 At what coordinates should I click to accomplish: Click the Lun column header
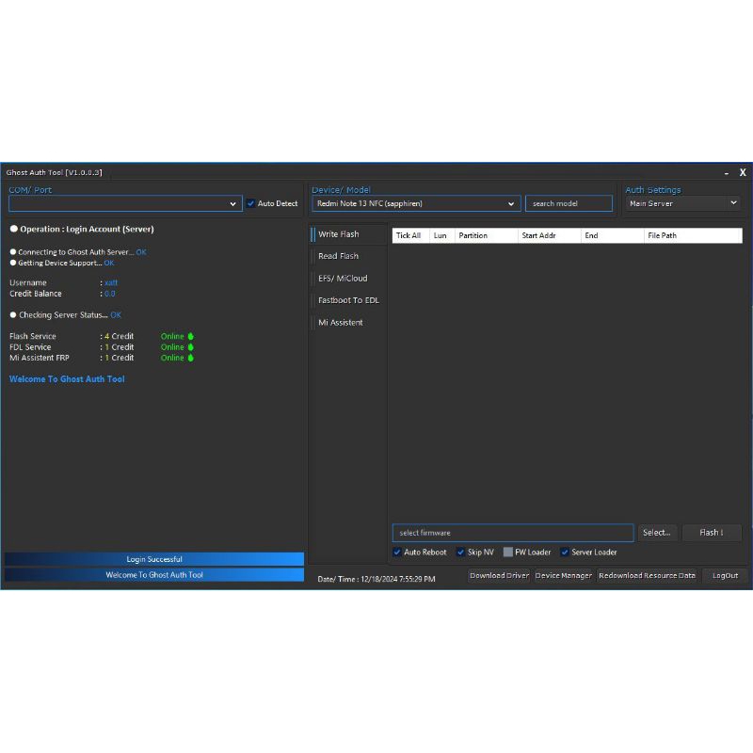(x=441, y=236)
